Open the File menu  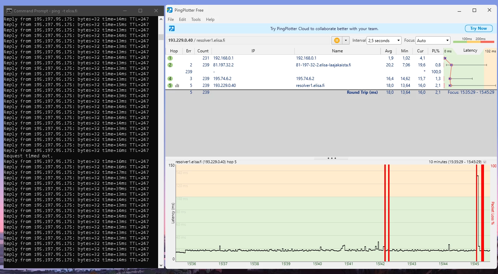171,19
